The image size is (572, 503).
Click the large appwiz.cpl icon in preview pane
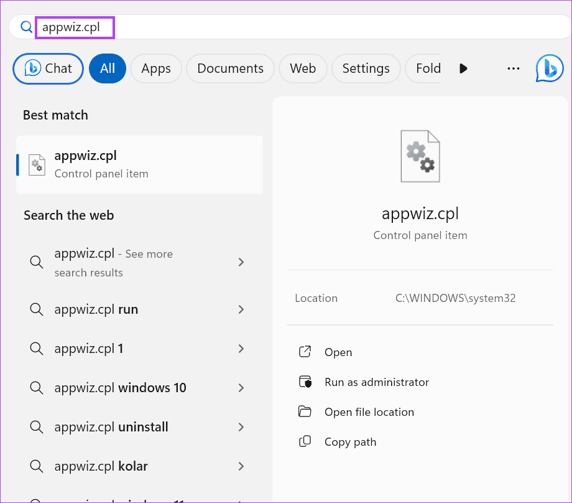click(420, 156)
